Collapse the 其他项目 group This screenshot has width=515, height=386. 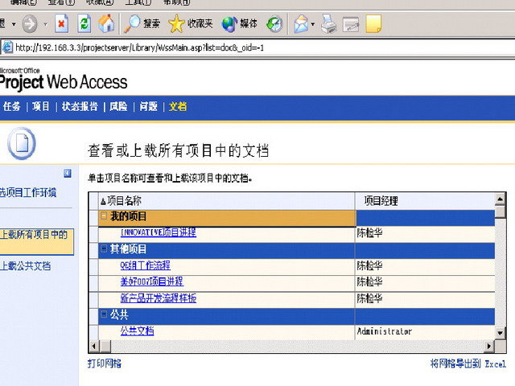(x=104, y=248)
